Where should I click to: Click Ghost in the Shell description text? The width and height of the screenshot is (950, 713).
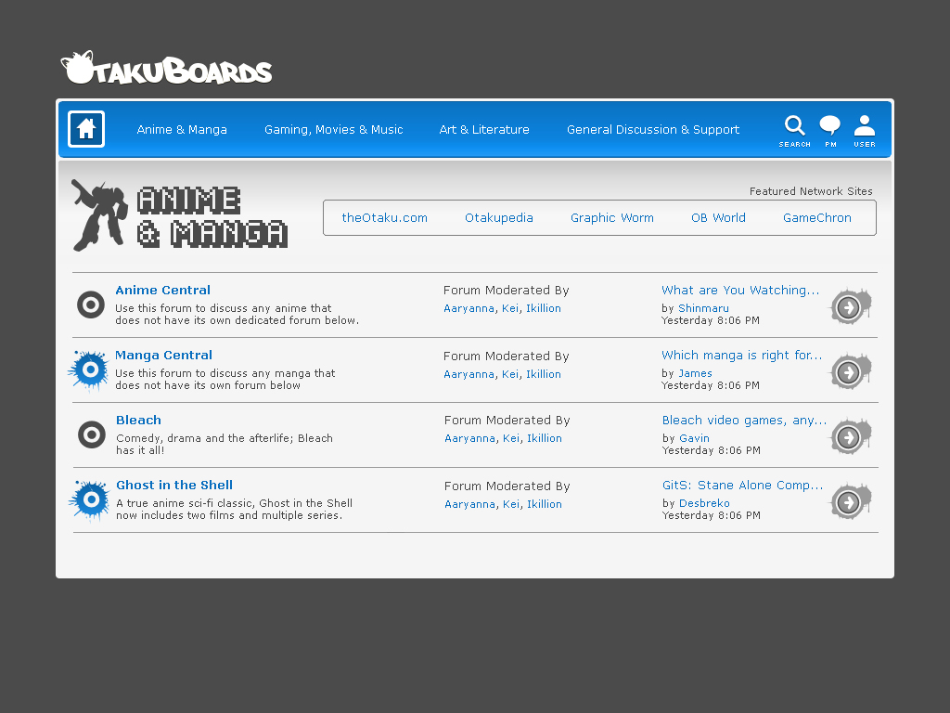coord(234,509)
